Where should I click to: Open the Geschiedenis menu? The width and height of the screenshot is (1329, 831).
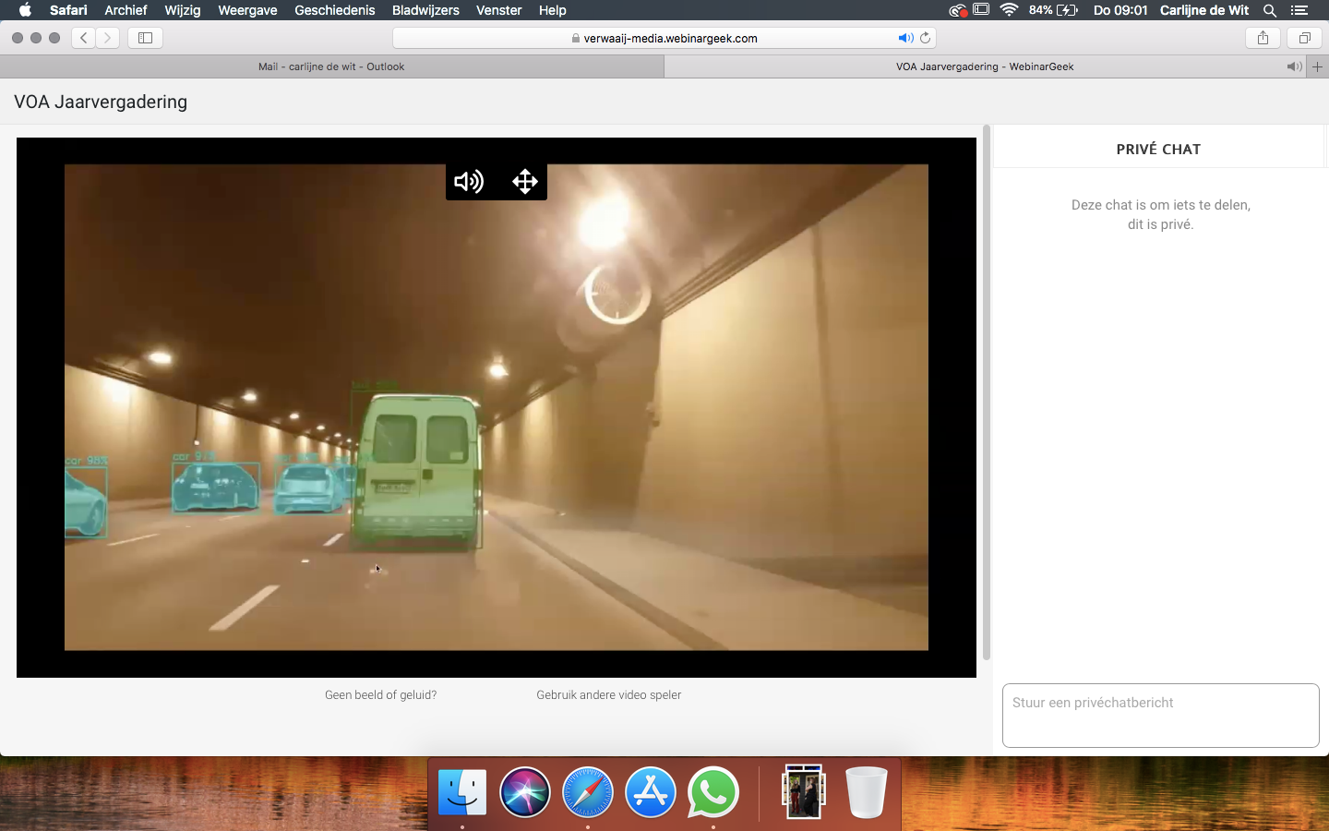click(335, 10)
